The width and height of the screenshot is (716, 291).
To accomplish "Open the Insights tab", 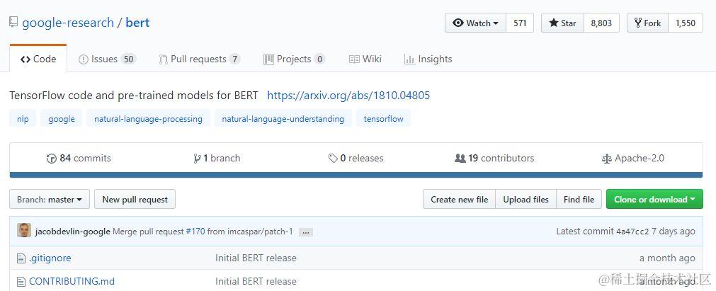I will point(428,59).
